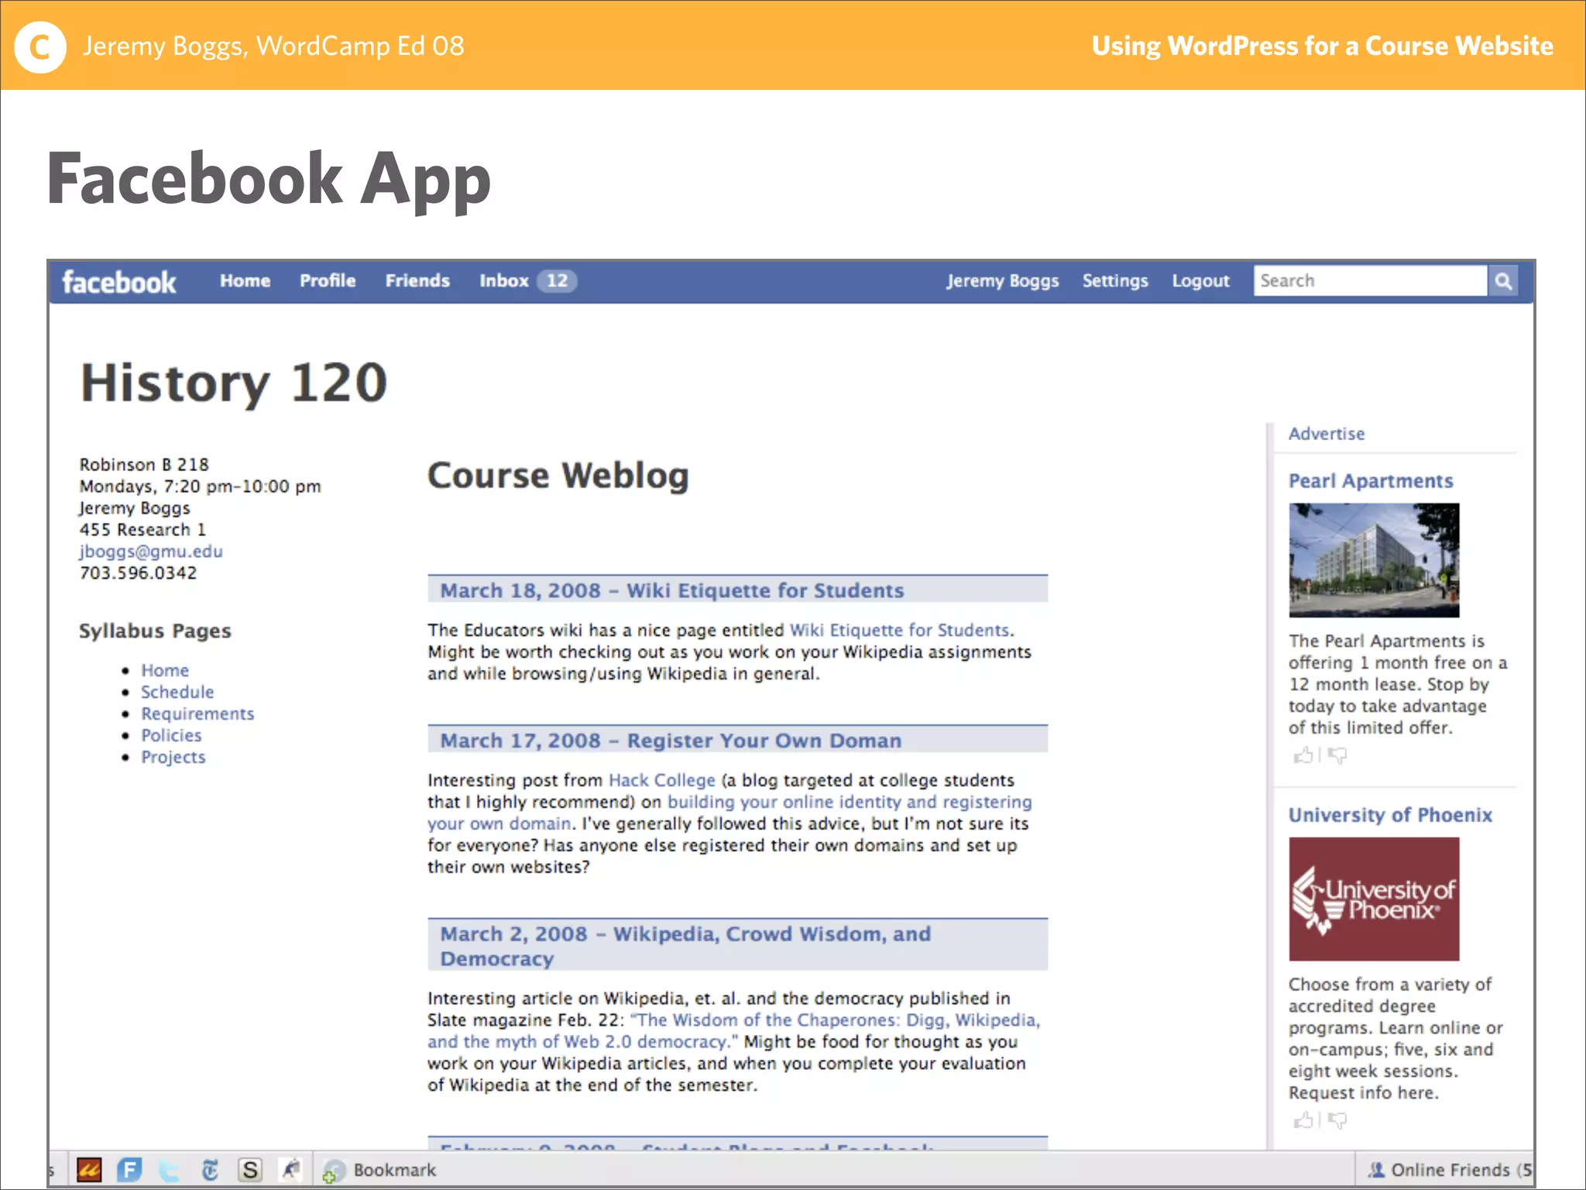
Task: Click the Wiki Etiquette for Students inline link
Action: (899, 630)
